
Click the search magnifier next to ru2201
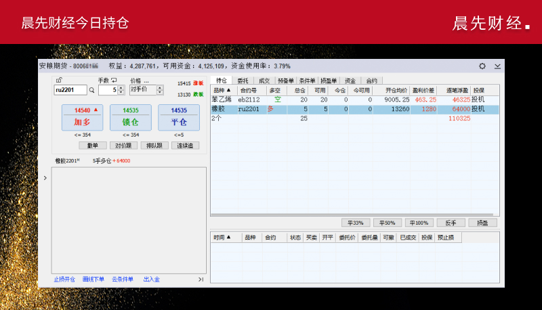click(91, 90)
